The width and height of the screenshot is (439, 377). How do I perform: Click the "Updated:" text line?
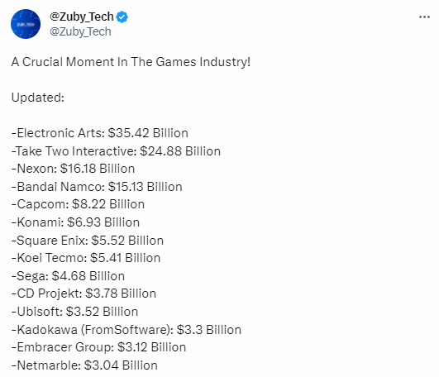pos(38,98)
